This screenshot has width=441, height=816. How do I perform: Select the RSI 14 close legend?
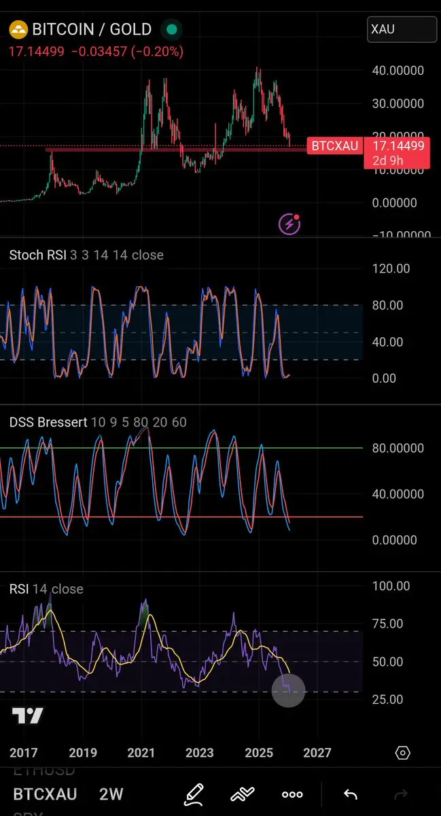pos(46,589)
